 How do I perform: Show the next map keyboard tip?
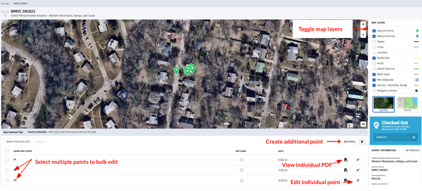tap(365, 132)
